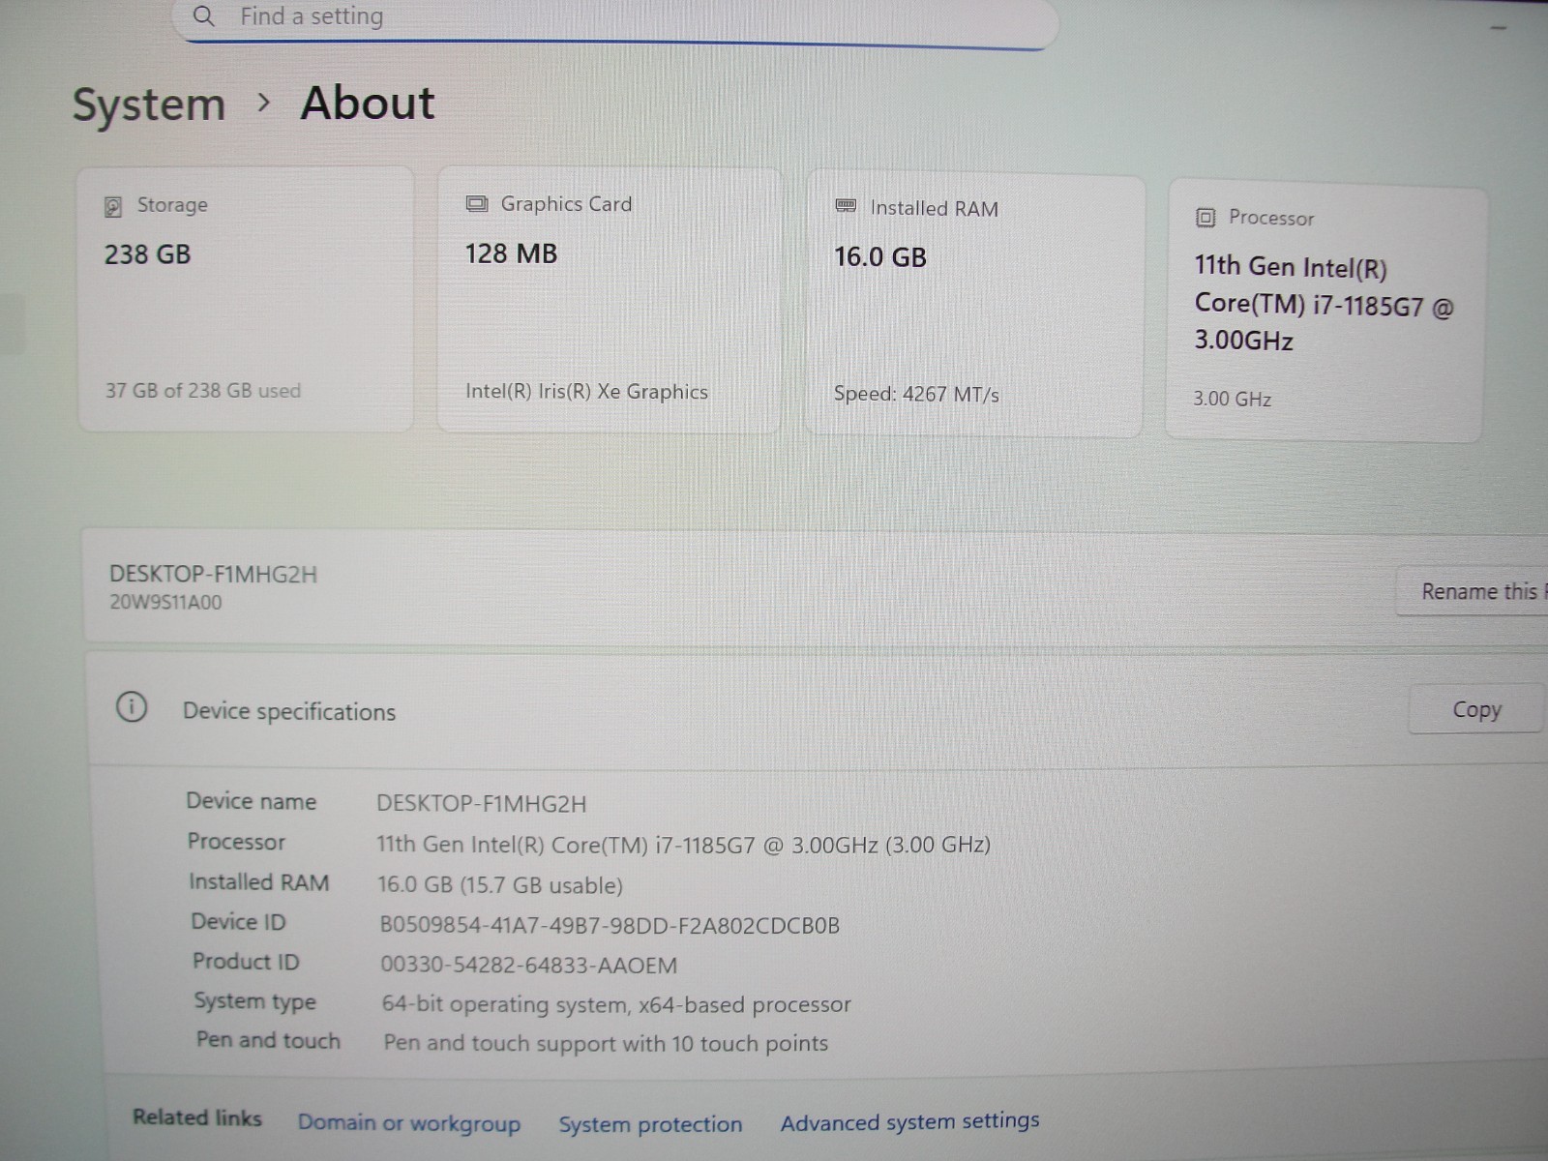The height and width of the screenshot is (1161, 1548).
Task: Open System protection link
Action: 650,1123
